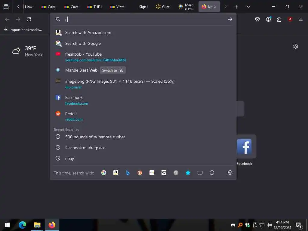Open the uBlock Origin extension icon

290,19
